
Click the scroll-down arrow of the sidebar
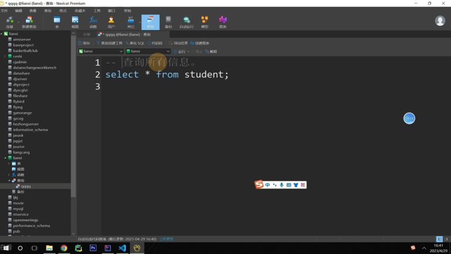point(73,233)
